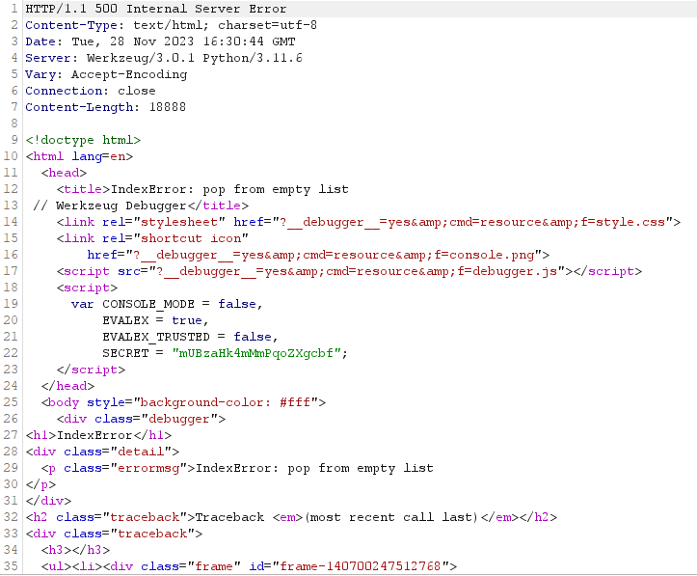Click the 'var CONSOLE_MODE = false' line

[x=167, y=304]
